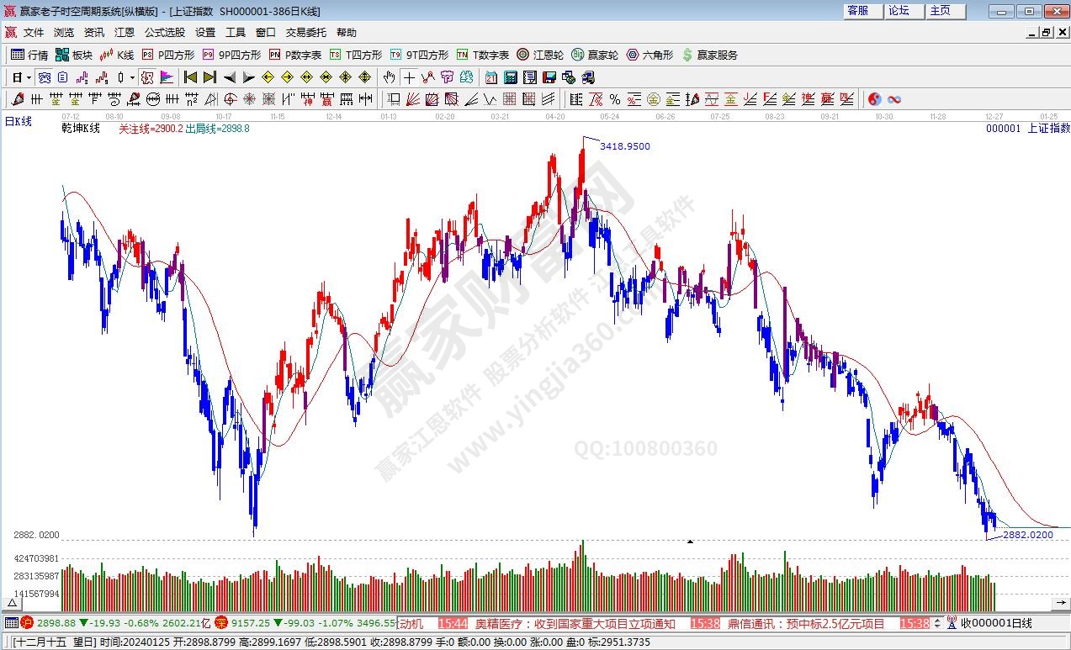Open the 行情 market quotes view
The height and width of the screenshot is (650, 1071).
29,55
